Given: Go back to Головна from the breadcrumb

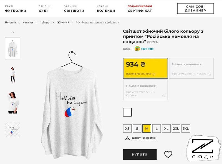Looking at the screenshot, I should coord(11,22).
